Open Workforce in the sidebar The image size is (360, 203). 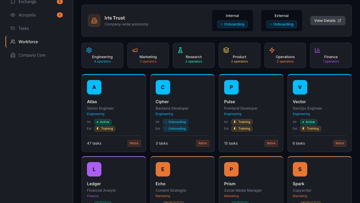click(28, 42)
